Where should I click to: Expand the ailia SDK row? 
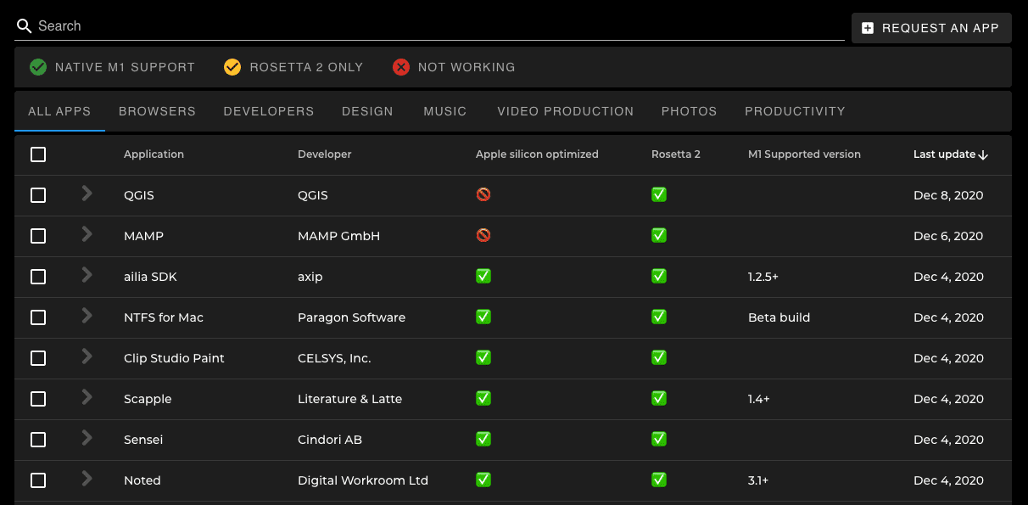(87, 274)
